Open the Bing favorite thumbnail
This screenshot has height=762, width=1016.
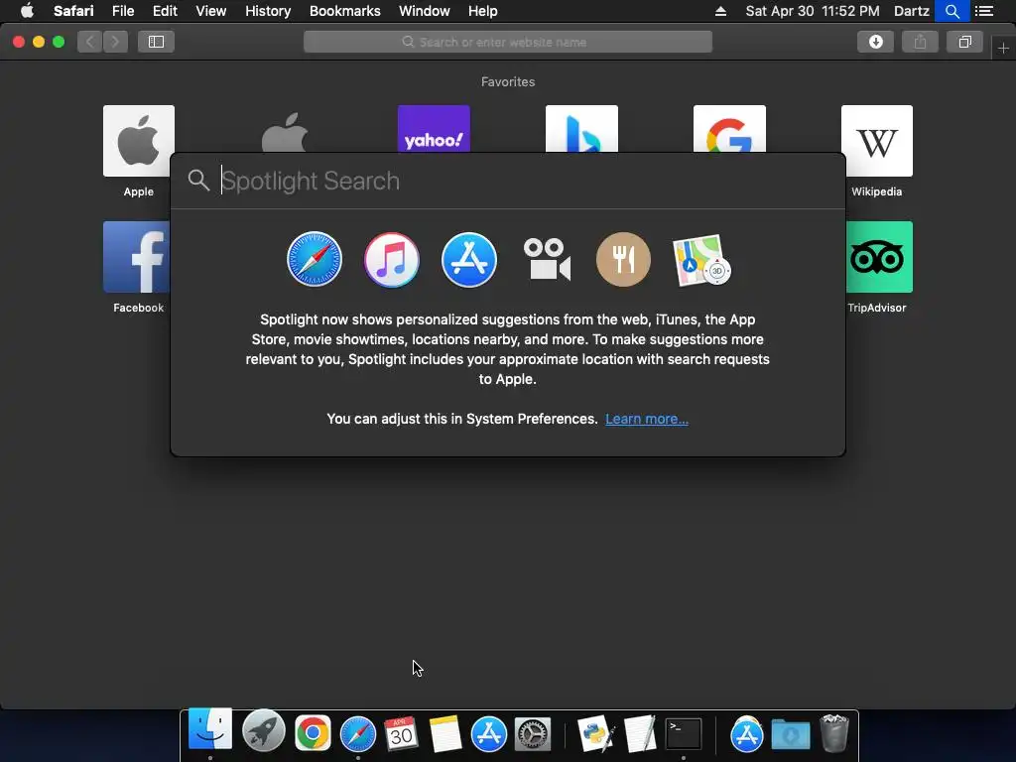[x=581, y=129]
